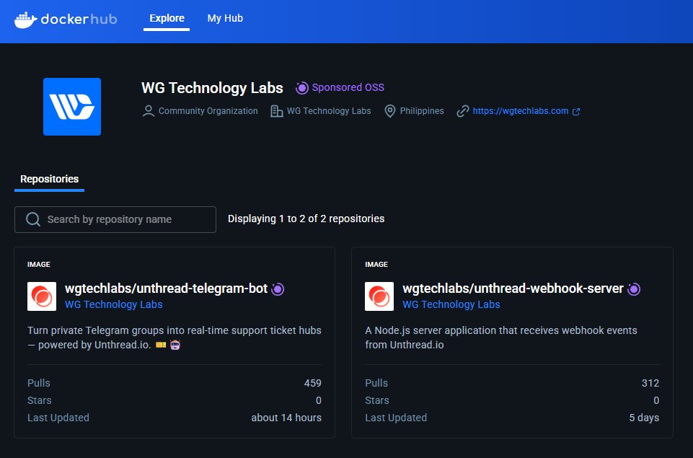Click the Sponsored OSS badge icon in header
693x458 pixels.
tap(302, 87)
